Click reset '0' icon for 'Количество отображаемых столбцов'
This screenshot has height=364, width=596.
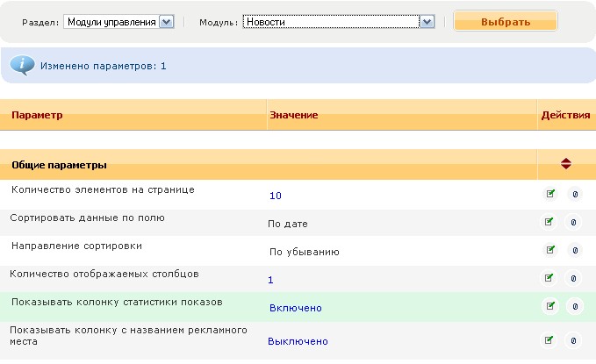point(573,278)
